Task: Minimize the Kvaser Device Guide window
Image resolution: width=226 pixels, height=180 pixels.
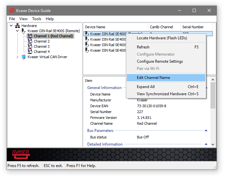Action: tap(180, 10)
